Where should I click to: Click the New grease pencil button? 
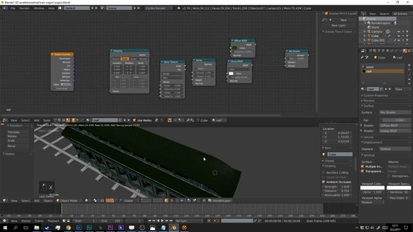(x=343, y=20)
